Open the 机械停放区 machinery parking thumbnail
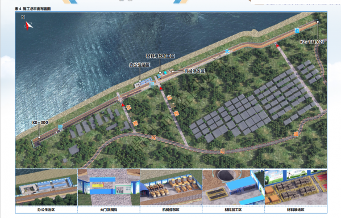 point(171,187)
